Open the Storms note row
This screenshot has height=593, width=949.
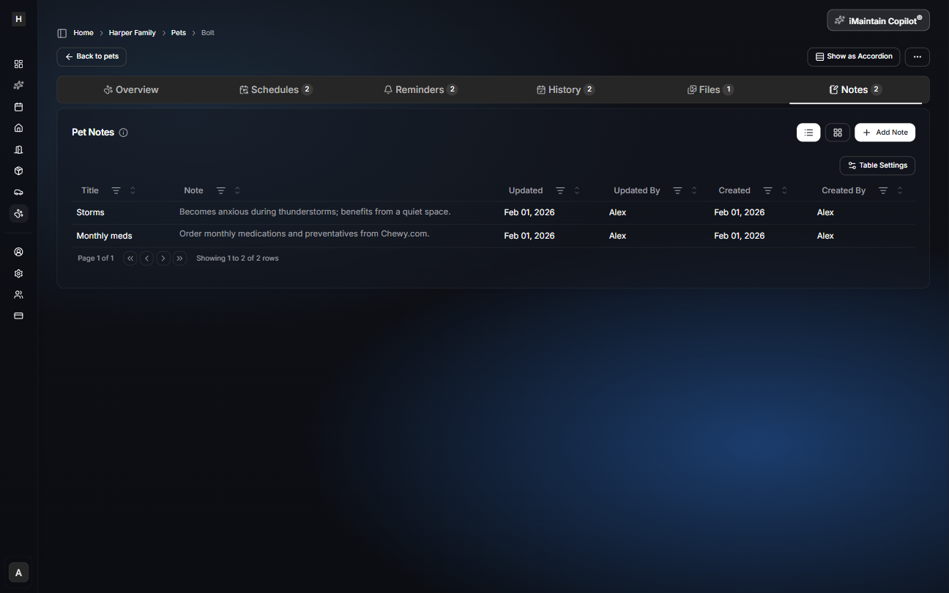click(x=91, y=212)
